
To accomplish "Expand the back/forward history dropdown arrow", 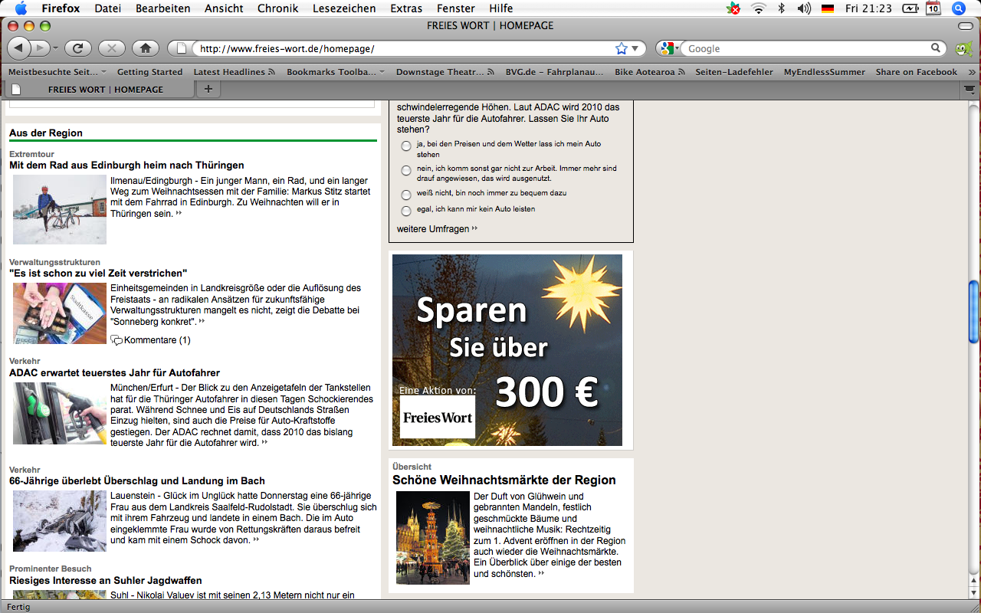I will pyautogui.click(x=54, y=48).
